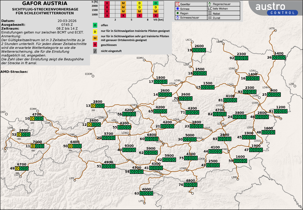Click the blue Schnee snowflake legend symbol
303x210 pixels.
tap(177, 9)
